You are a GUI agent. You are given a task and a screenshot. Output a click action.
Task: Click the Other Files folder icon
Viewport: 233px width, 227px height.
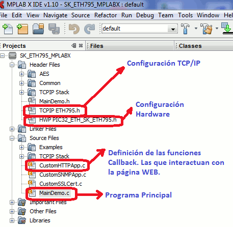tap(22, 211)
